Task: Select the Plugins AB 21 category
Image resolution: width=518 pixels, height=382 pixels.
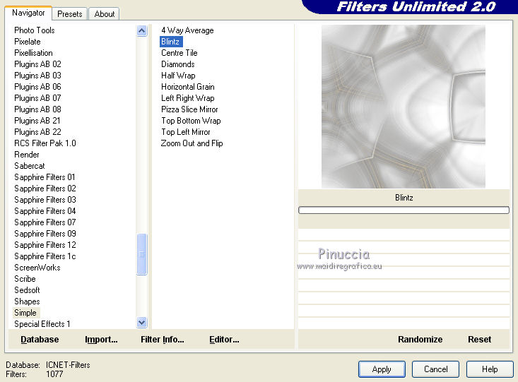Action: click(37, 121)
